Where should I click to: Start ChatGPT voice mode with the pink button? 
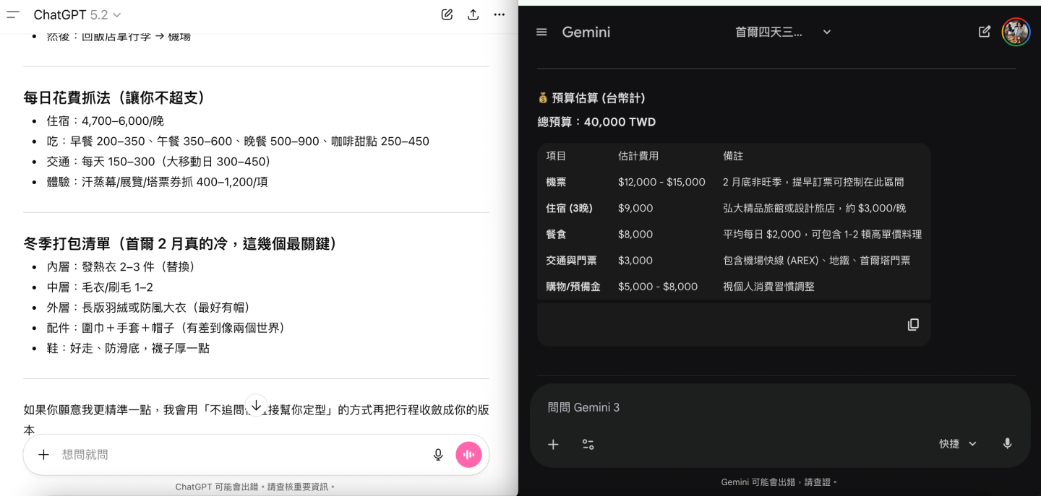tap(469, 455)
